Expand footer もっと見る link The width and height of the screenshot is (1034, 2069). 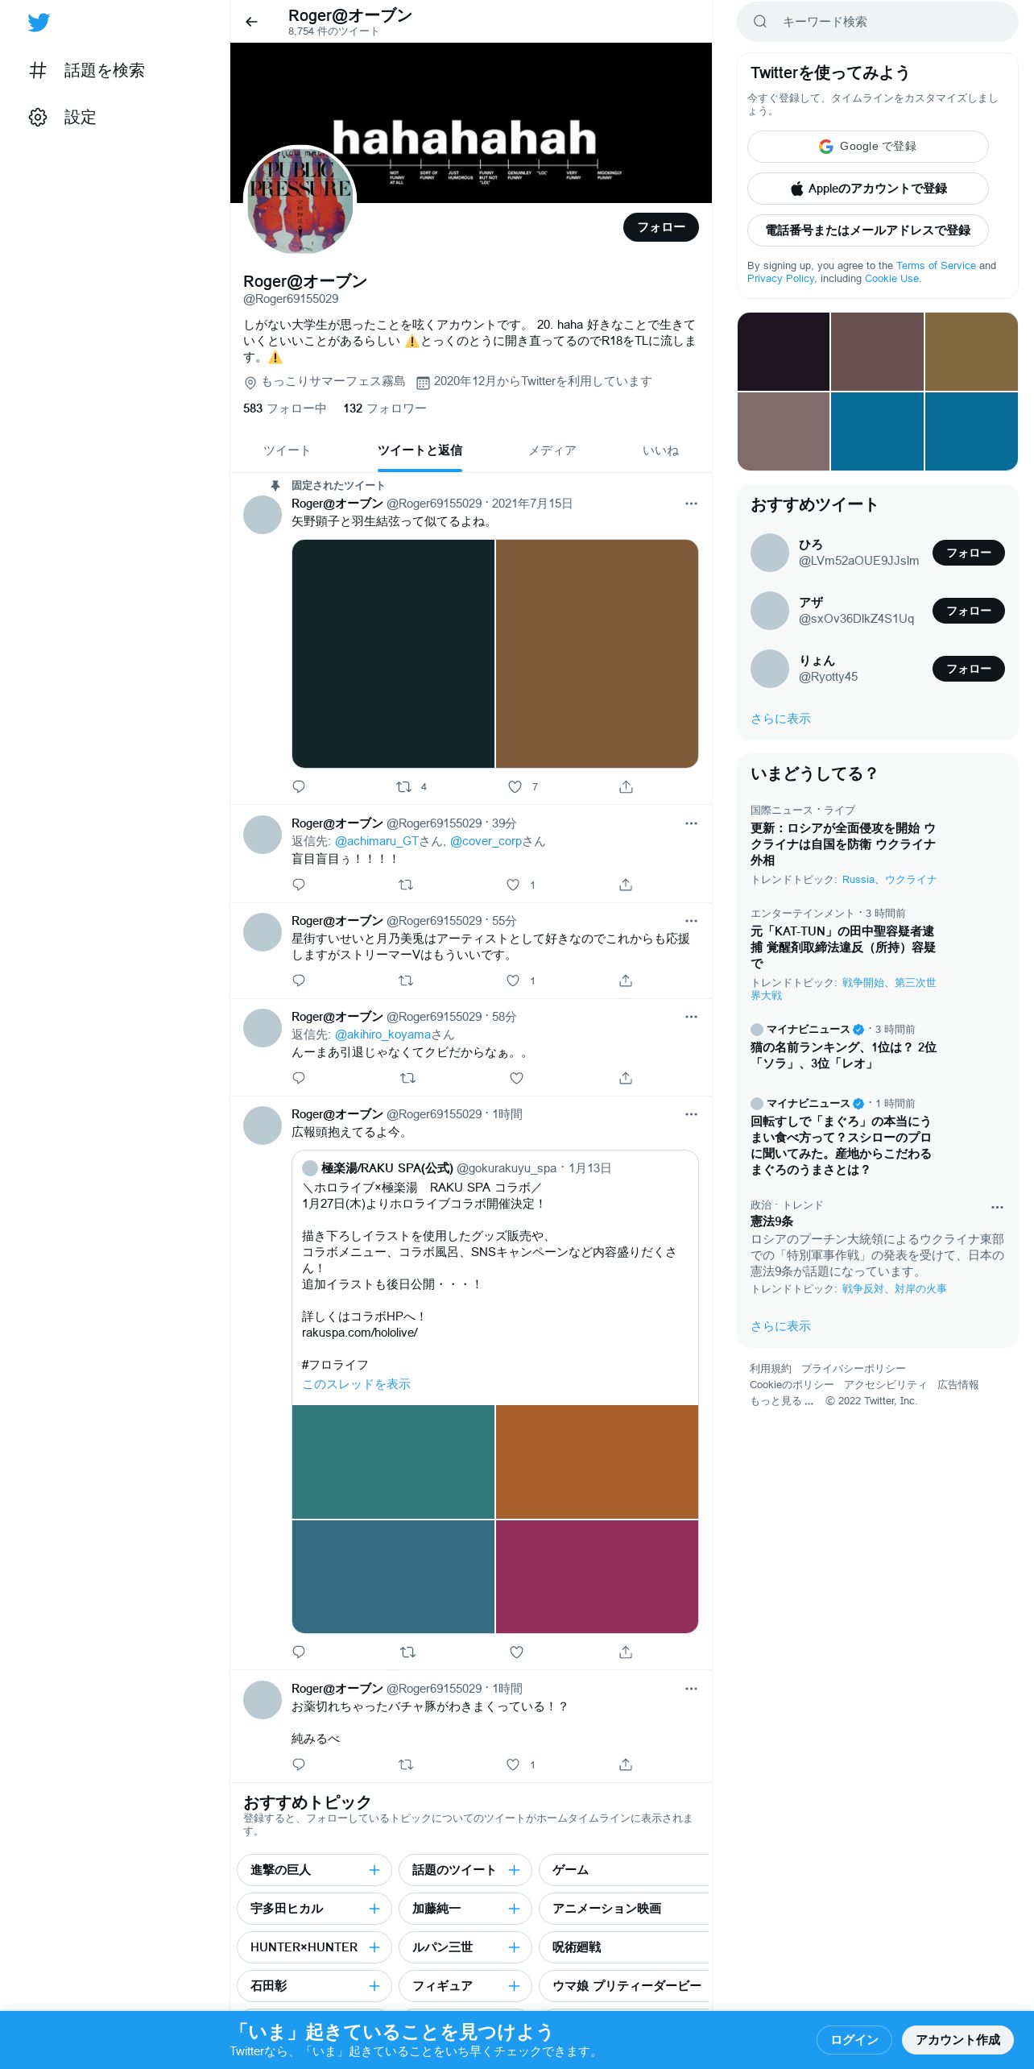click(781, 1401)
